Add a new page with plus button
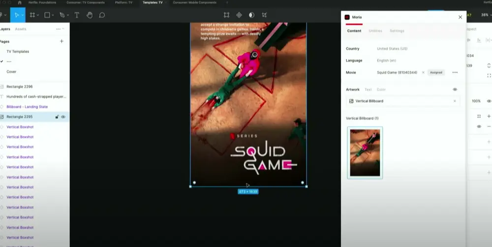This screenshot has width=492, height=247. click(x=61, y=41)
